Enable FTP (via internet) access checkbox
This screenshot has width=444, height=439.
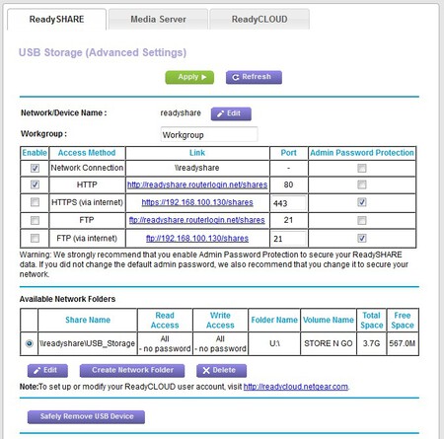(x=35, y=238)
